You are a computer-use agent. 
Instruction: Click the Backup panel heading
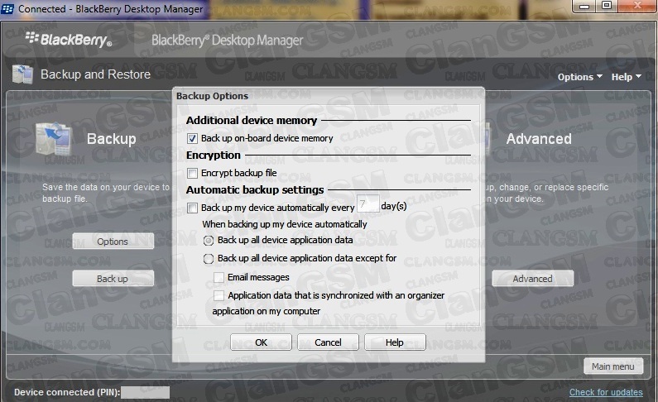click(x=111, y=139)
